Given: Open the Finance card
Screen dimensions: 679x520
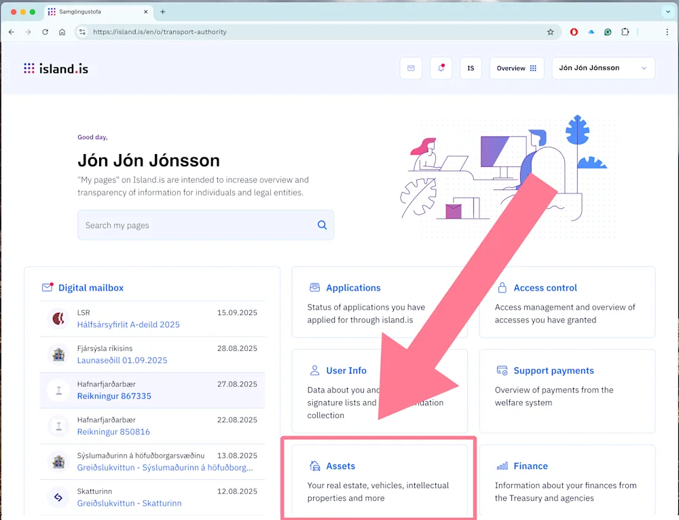Looking at the screenshot, I should 567,480.
